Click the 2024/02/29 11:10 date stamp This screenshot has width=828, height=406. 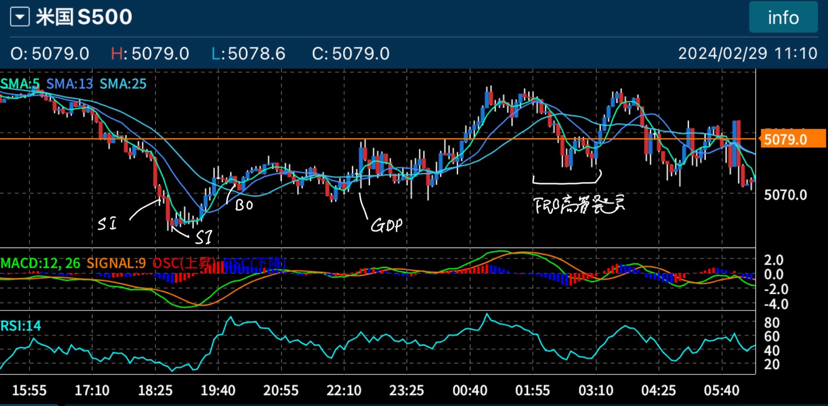747,54
